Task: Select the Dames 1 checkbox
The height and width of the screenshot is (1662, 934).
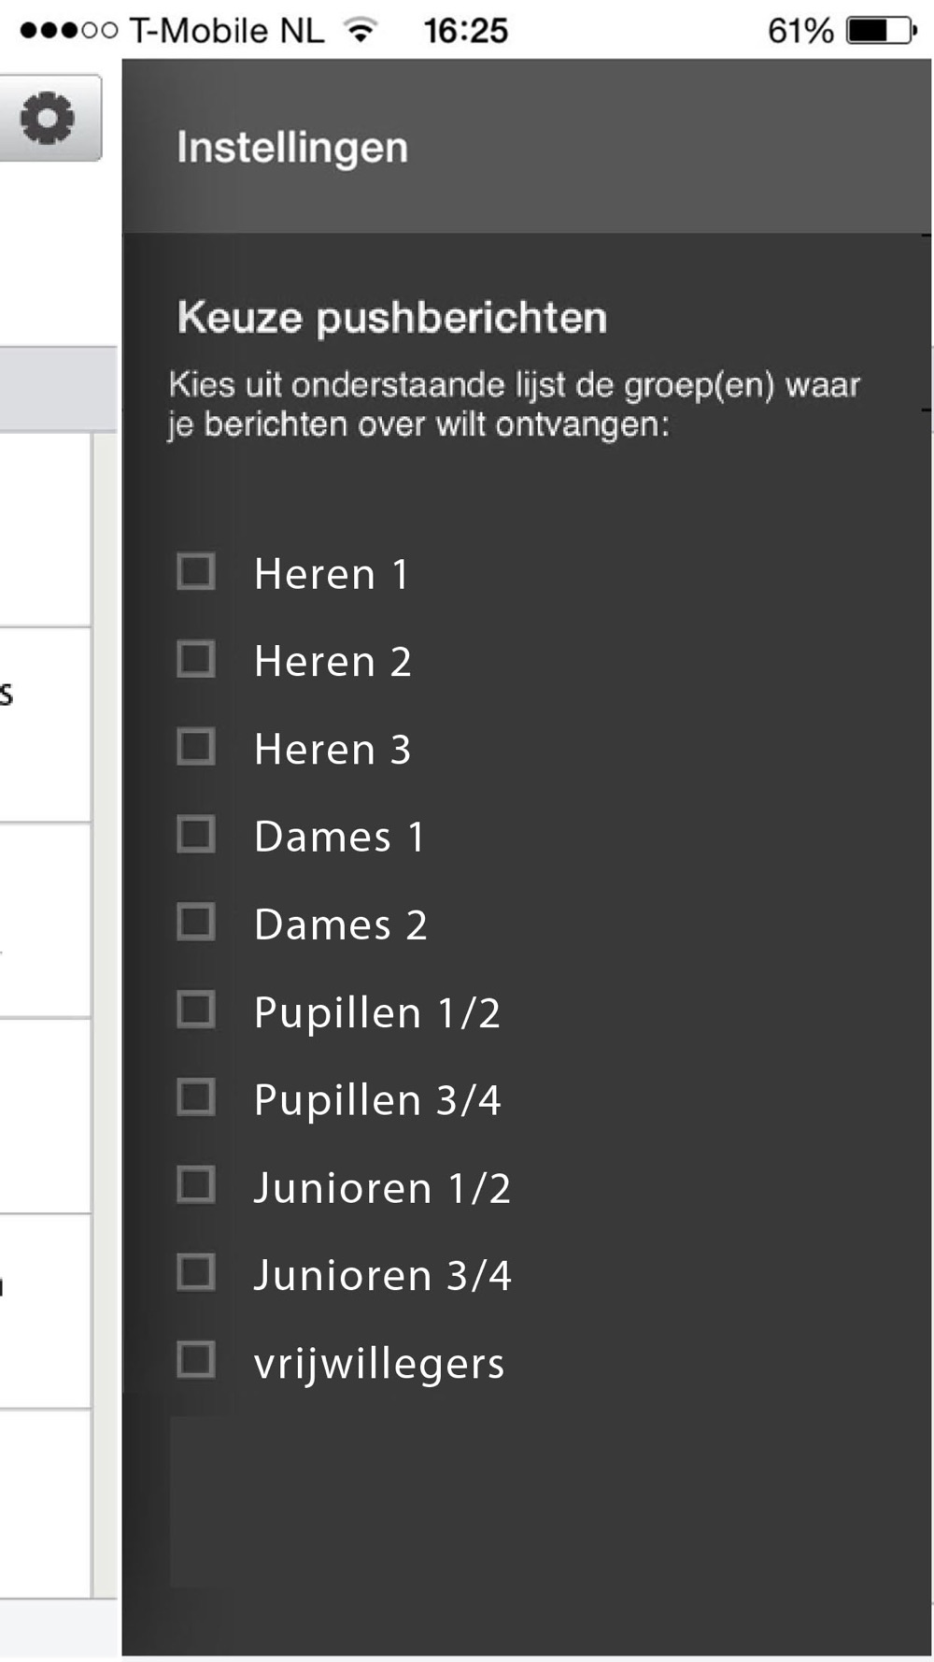Action: (196, 834)
